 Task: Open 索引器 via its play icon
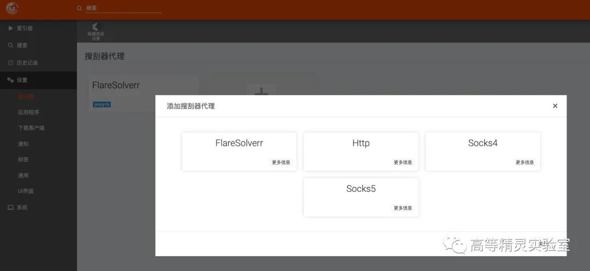10,28
